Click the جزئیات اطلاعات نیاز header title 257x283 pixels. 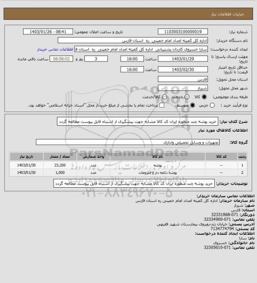[x=228, y=14]
